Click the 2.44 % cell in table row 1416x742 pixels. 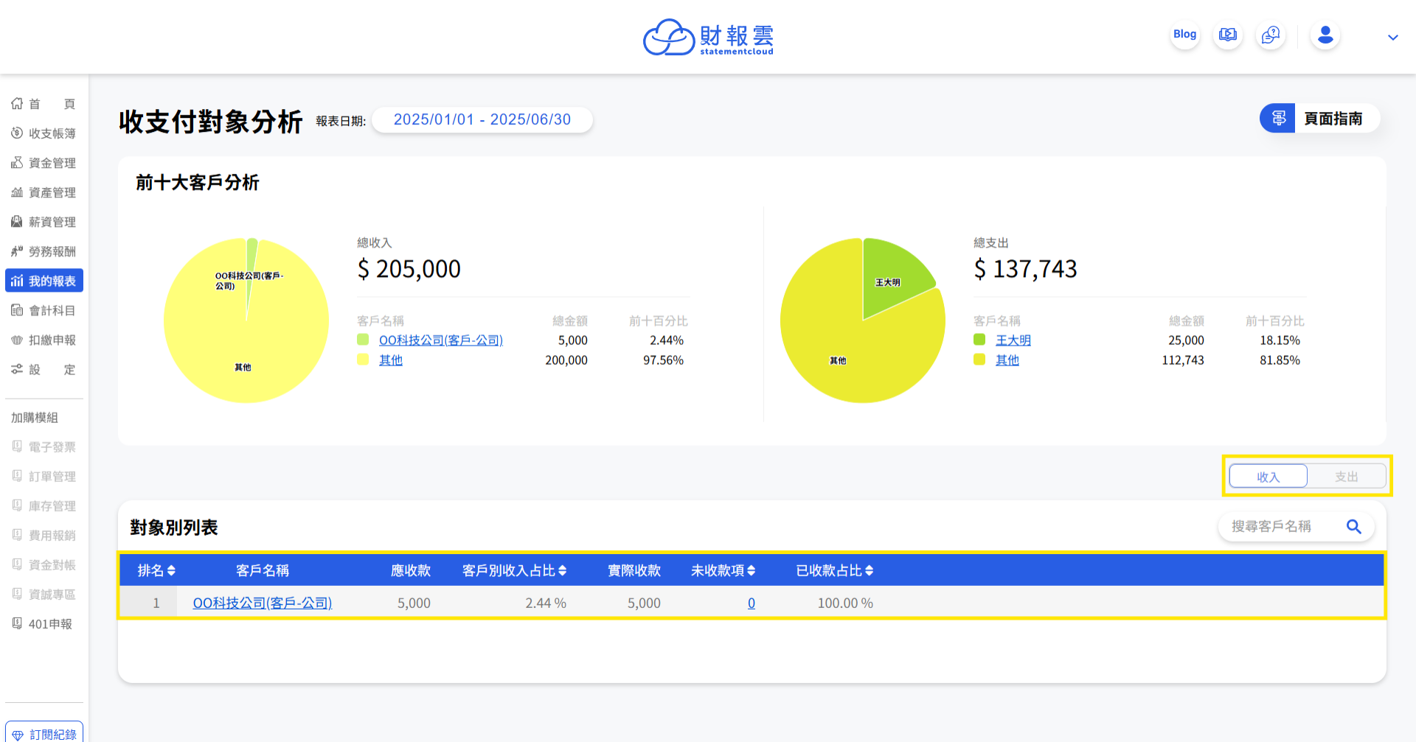546,603
